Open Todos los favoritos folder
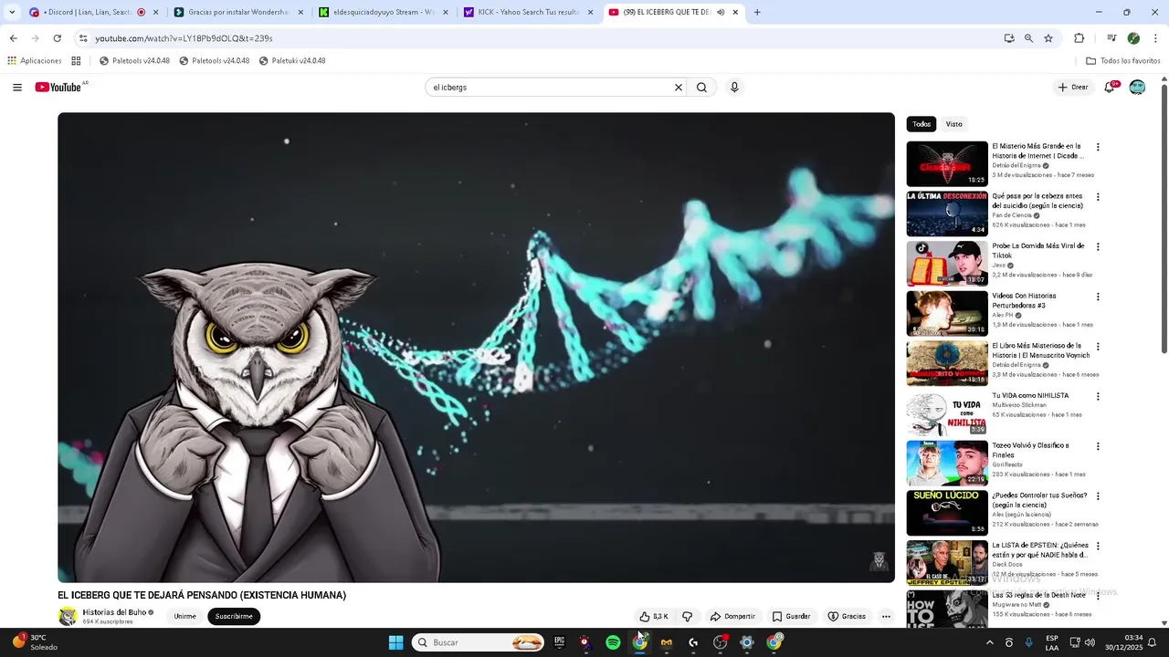 (x=1123, y=61)
